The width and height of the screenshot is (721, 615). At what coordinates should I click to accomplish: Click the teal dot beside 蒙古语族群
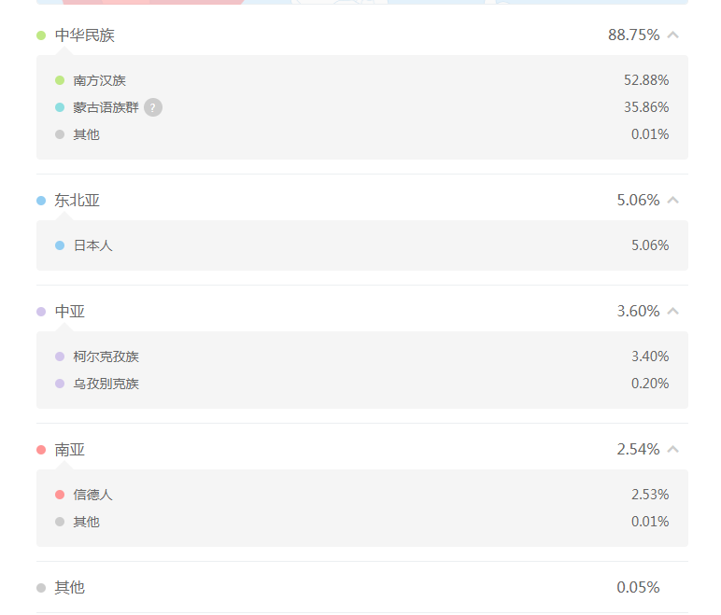(60, 107)
